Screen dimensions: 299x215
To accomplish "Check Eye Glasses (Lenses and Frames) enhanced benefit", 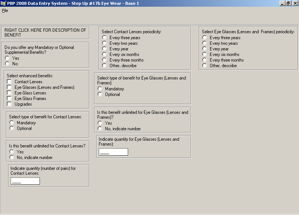I will pos(9,87).
